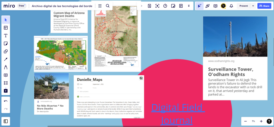Open the Comment tool
This screenshot has width=274, height=127.
coord(6,75)
